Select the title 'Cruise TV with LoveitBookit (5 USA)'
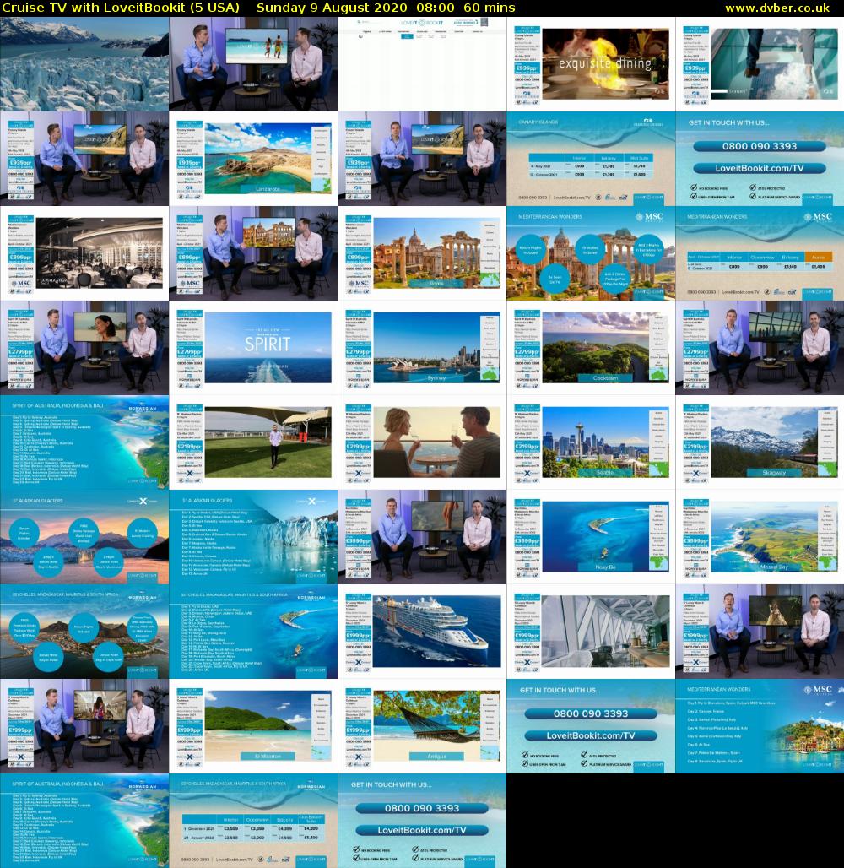The image size is (844, 868). pyautogui.click(x=121, y=8)
